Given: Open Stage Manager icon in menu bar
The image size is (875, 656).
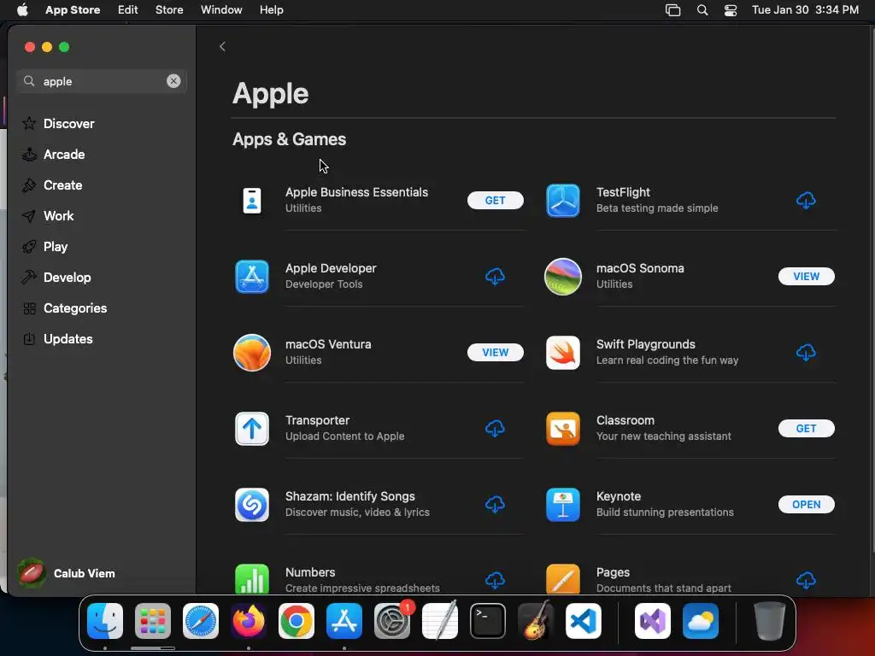Looking at the screenshot, I should click(x=673, y=10).
